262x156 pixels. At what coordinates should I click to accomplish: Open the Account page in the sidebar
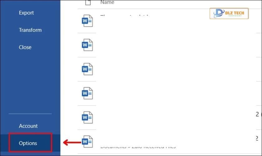coord(28,126)
